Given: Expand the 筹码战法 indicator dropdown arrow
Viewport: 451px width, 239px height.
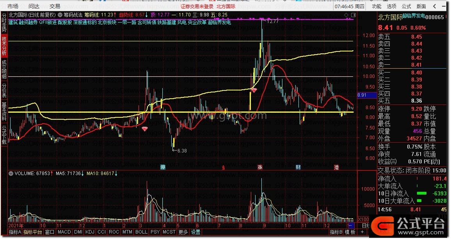Looking at the screenshot, I should tap(60, 15).
